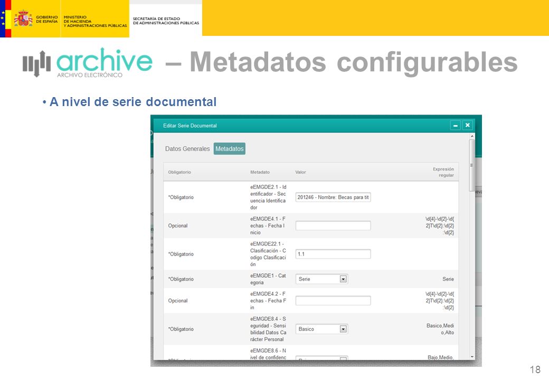This screenshot has height=380, width=549.
Task: Select the Metadatos tab
Action: [x=229, y=149]
